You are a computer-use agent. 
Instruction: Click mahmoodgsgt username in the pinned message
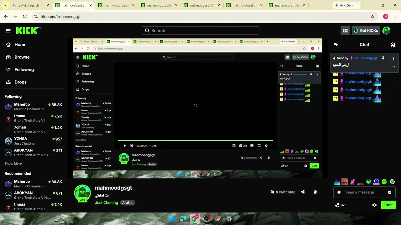coord(366,58)
